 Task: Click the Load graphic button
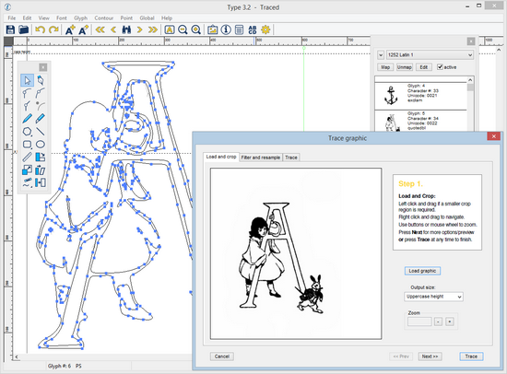tap(422, 271)
